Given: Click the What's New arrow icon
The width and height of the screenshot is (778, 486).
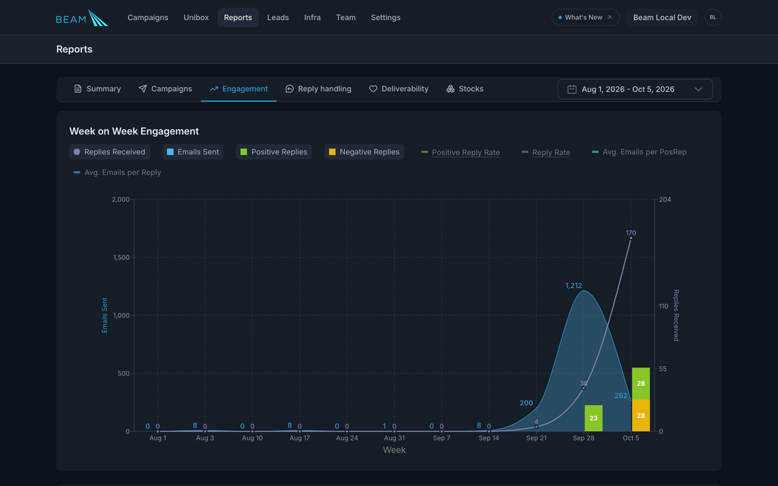Looking at the screenshot, I should tap(609, 18).
